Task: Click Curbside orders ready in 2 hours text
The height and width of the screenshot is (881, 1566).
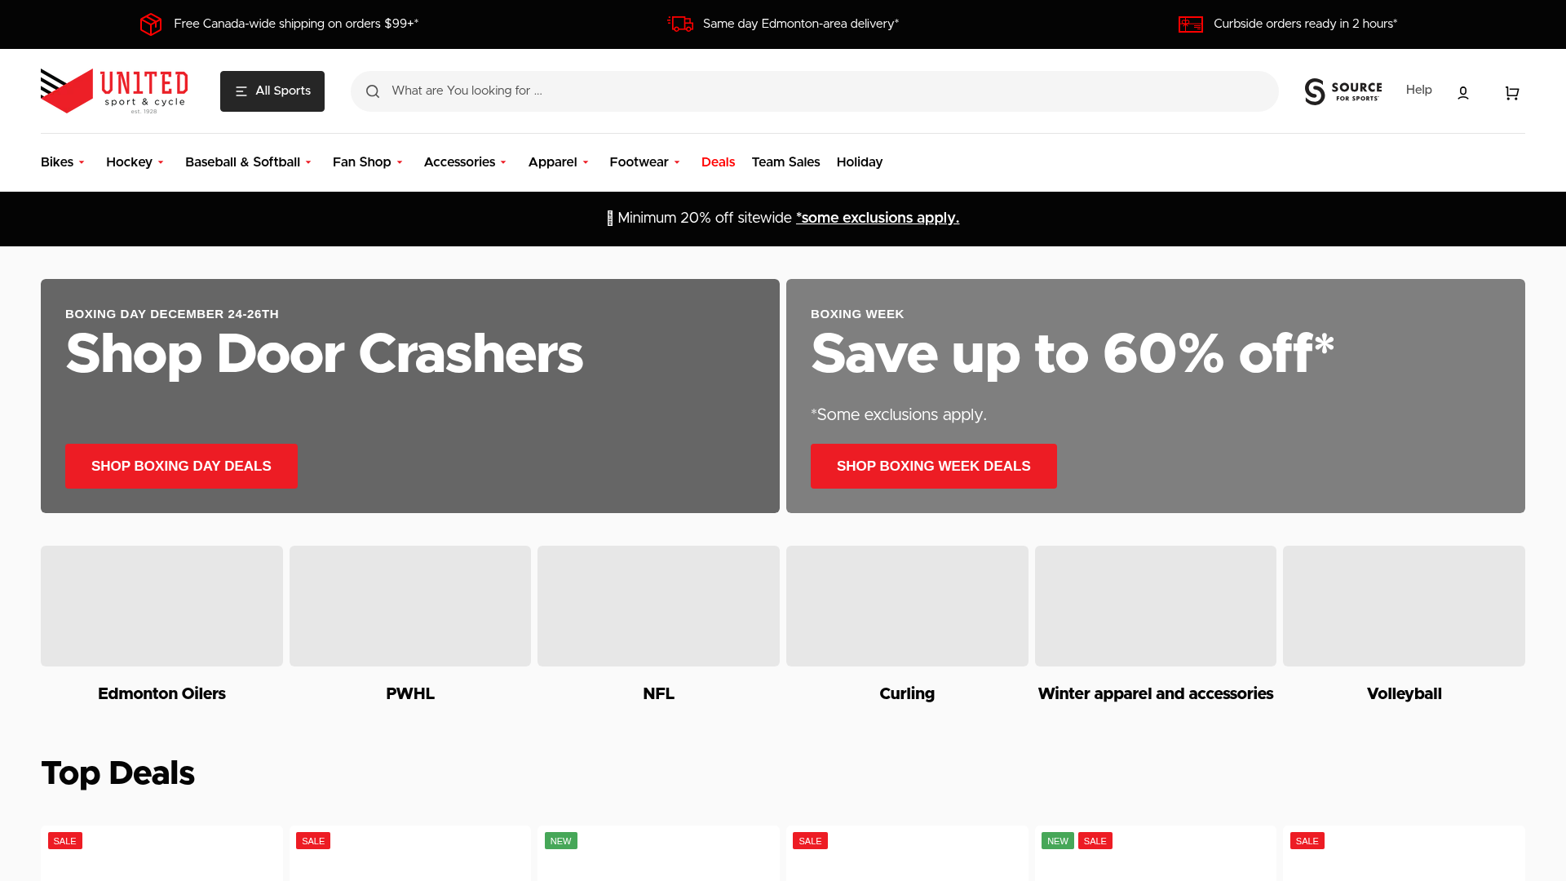Action: click(1305, 24)
